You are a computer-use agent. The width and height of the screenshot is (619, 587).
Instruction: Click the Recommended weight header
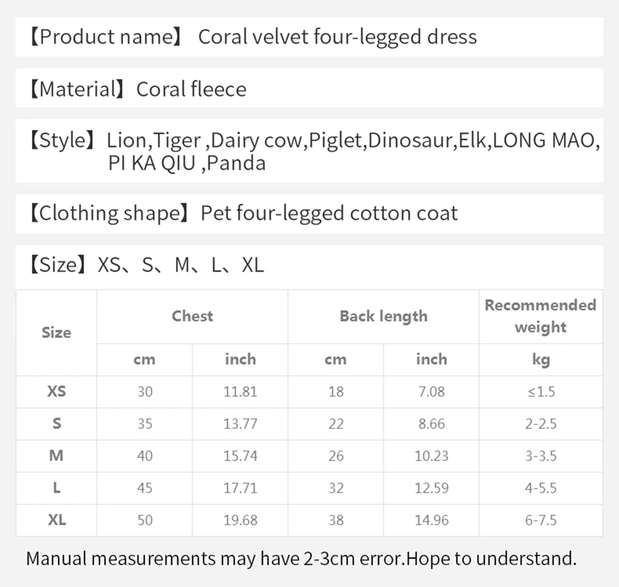click(540, 317)
